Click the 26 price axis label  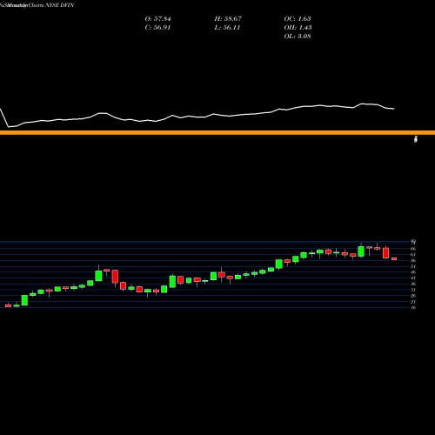(x=413, y=296)
